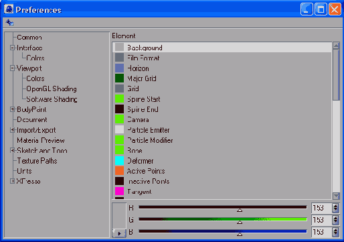Click the scroll-up arrow of the element list

click(x=336, y=46)
